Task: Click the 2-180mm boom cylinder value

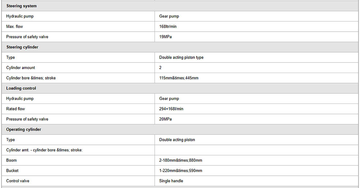Action: point(180,160)
